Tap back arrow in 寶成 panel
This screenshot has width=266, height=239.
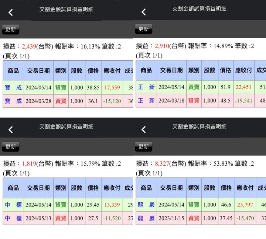click(11, 13)
